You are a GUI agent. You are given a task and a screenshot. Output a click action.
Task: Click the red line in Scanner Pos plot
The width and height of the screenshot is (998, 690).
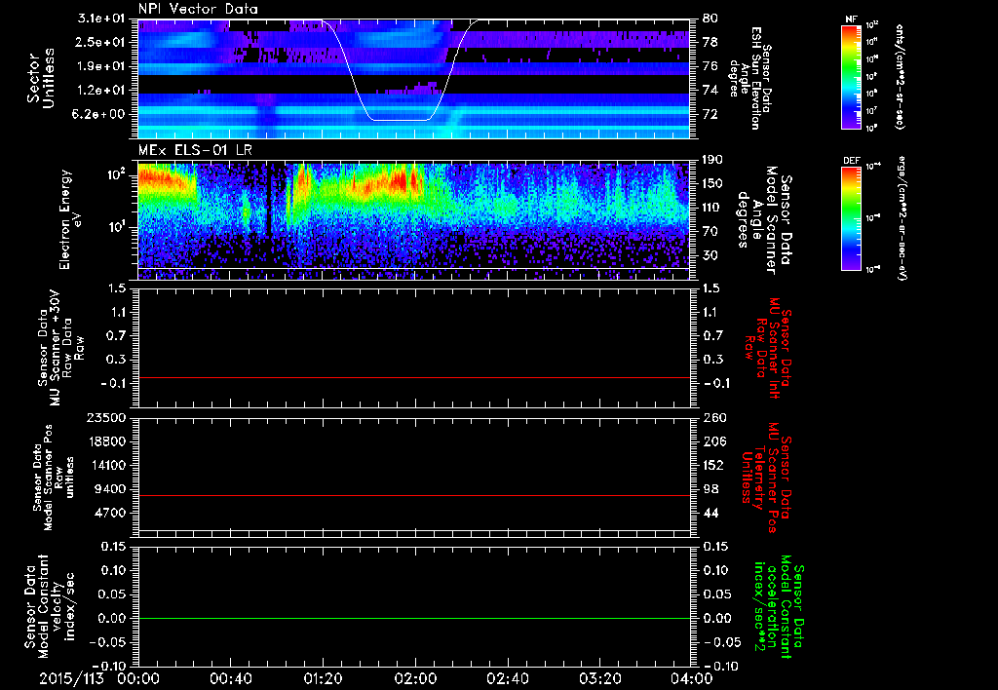tap(413, 495)
